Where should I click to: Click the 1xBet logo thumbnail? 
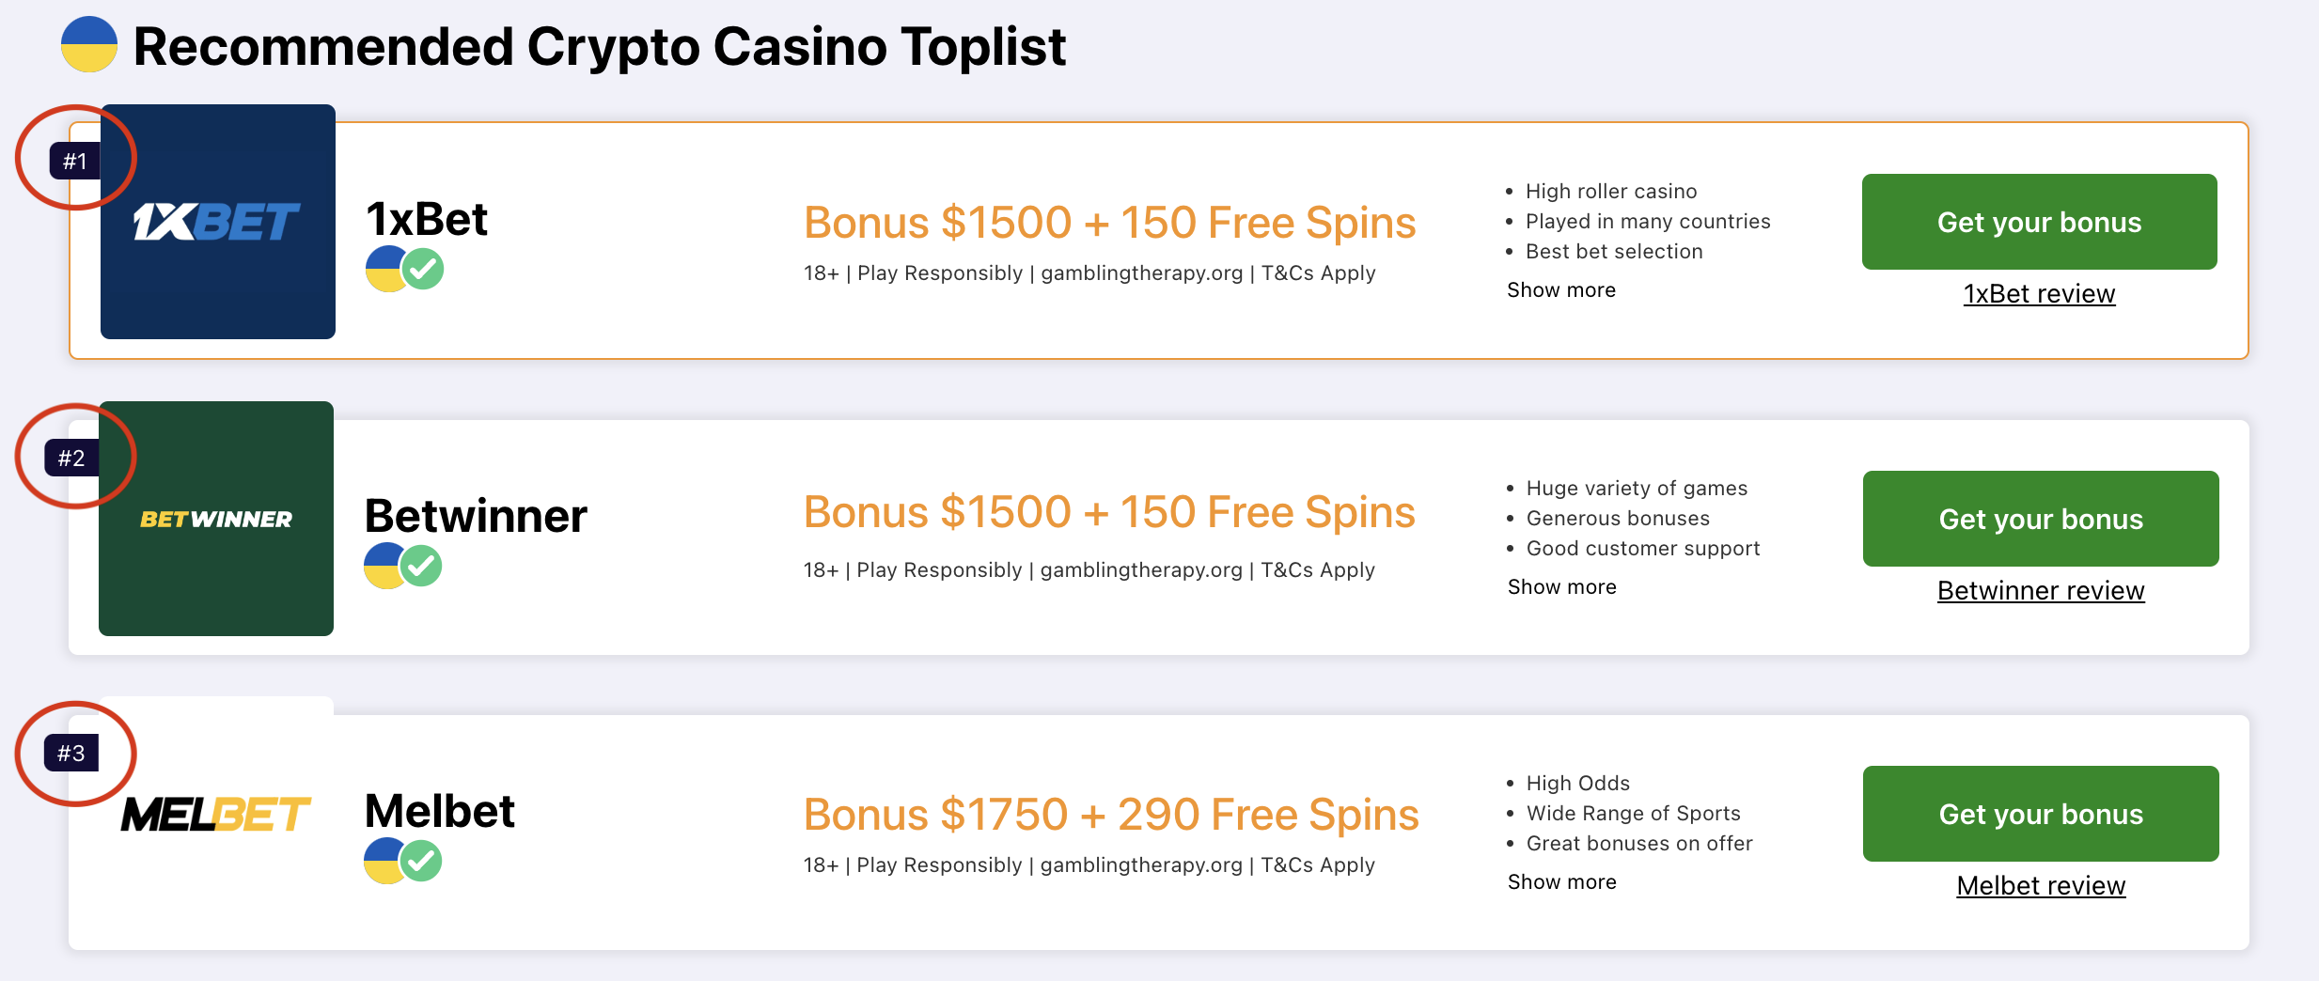coord(218,222)
